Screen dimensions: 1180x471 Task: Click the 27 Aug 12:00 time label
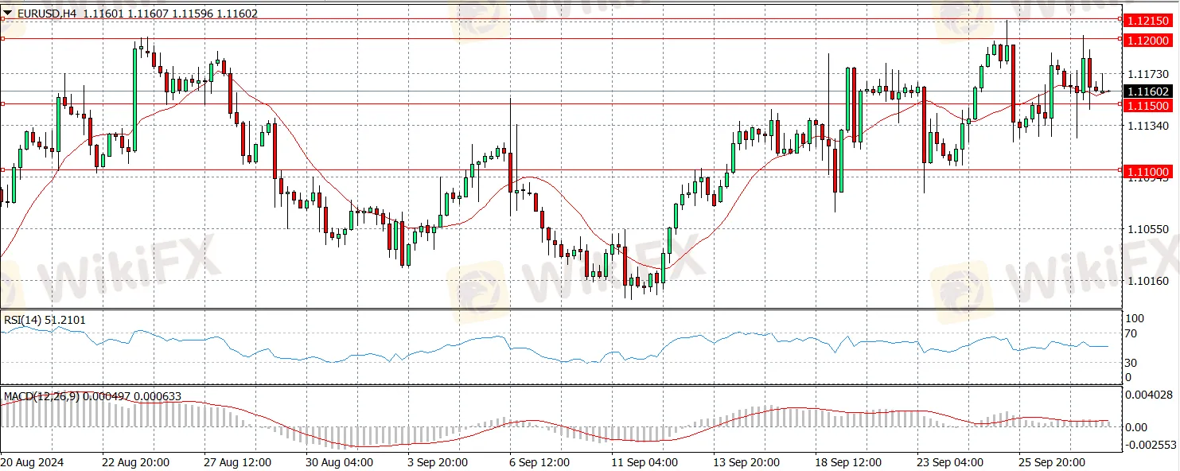237,462
